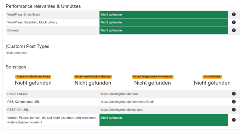Viewport: 242px width, 131px height.
Task: Show help for RSS-Feed-URL row
Action: coord(234,94)
